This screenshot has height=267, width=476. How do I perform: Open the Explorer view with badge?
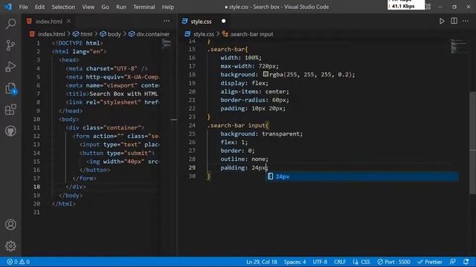(10, 88)
